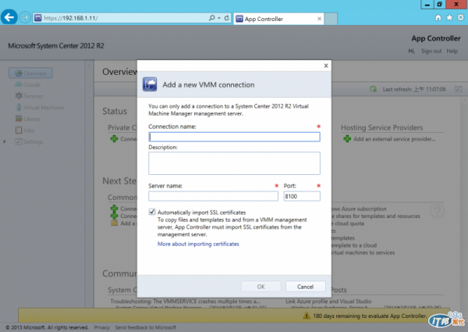The image size is (468, 332).
Task: Click the Services icon in navigation
Action: (19, 95)
